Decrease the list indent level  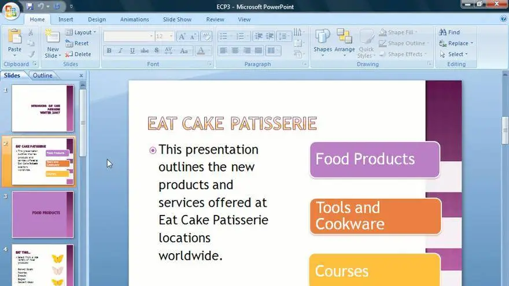coord(259,36)
